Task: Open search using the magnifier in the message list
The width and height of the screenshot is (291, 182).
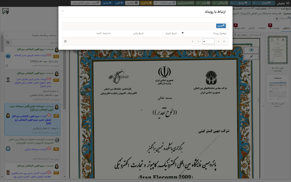Action: 8,43
